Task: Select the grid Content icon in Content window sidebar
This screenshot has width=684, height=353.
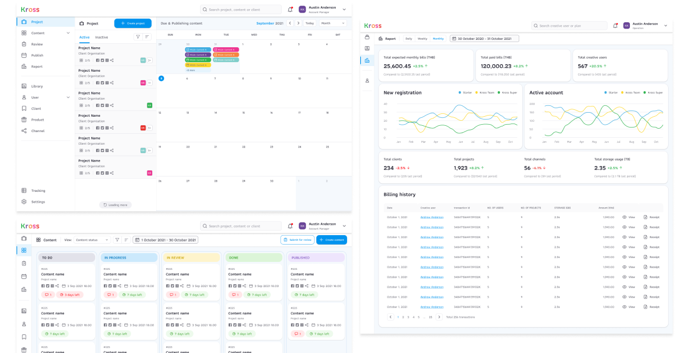Action: click(24, 250)
